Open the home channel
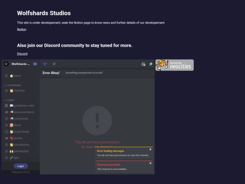 20,76
